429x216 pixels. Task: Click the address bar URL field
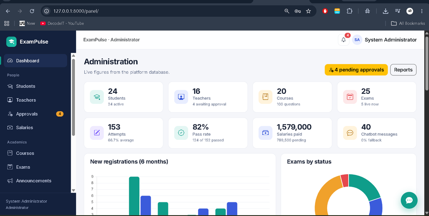164,11
